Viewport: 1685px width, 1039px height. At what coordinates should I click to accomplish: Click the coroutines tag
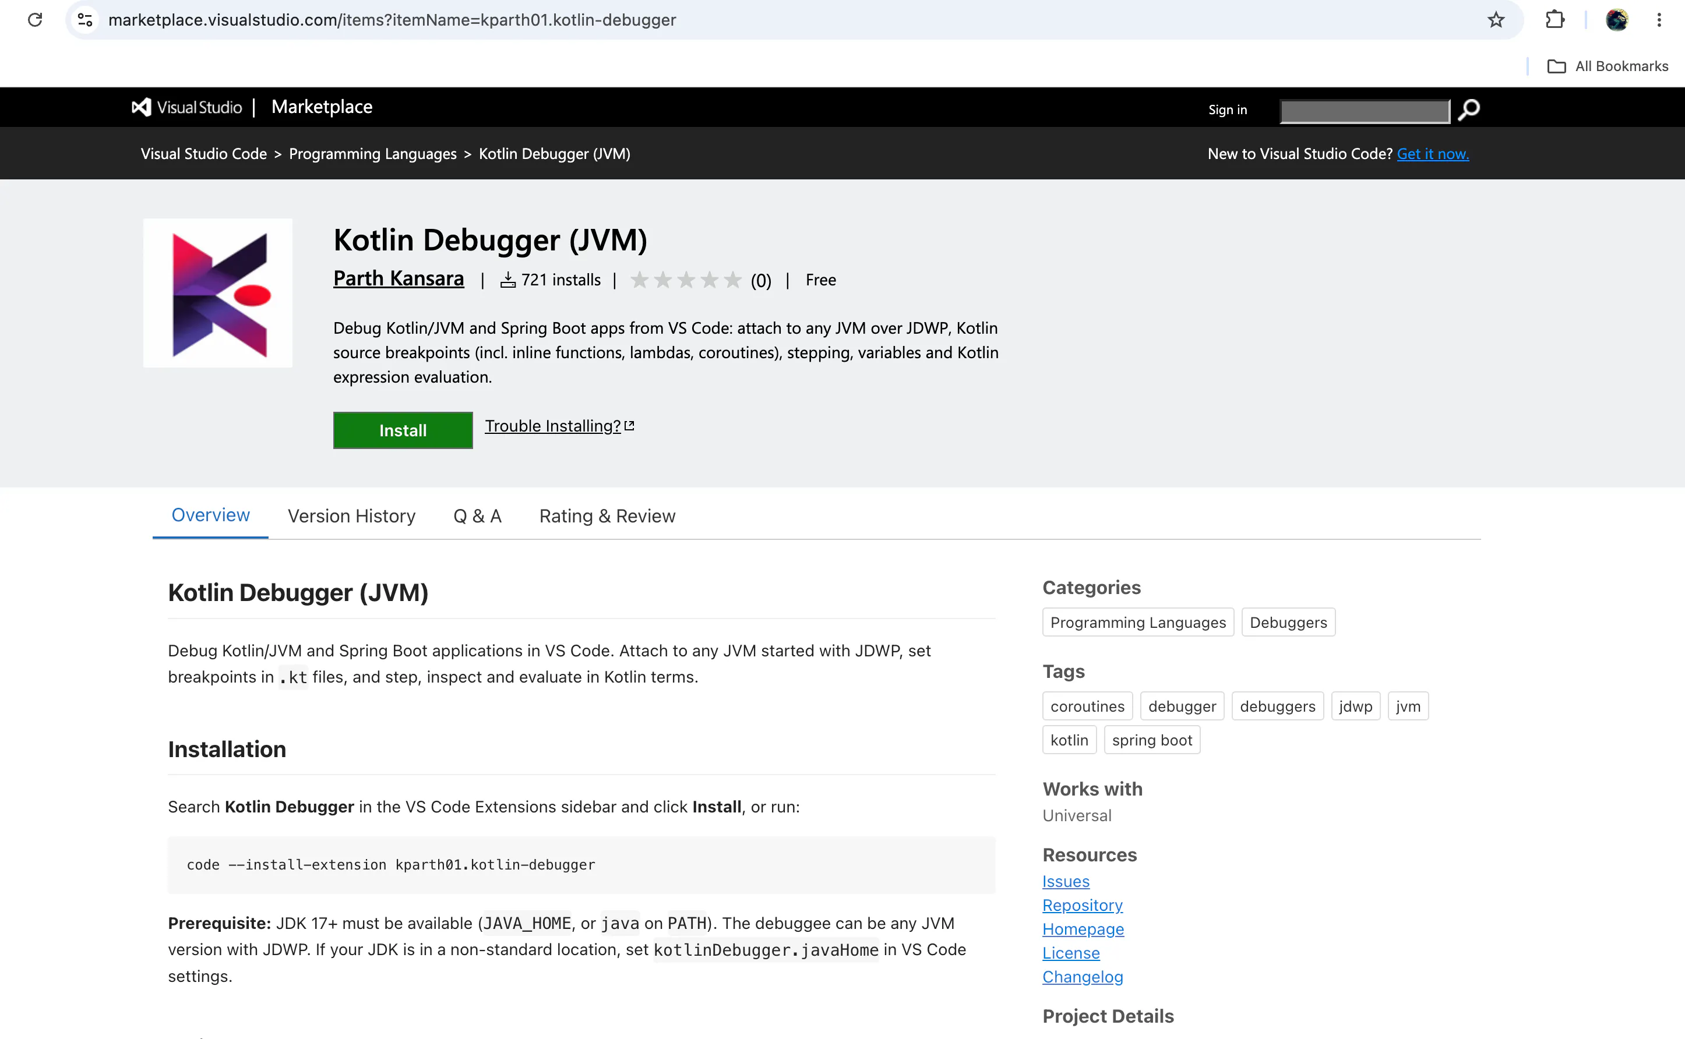pos(1087,706)
